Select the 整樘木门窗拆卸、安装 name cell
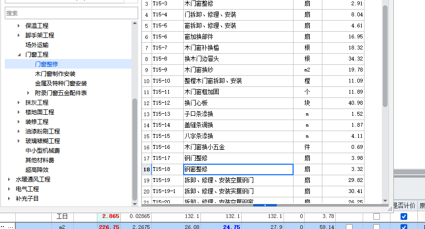 coord(238,81)
